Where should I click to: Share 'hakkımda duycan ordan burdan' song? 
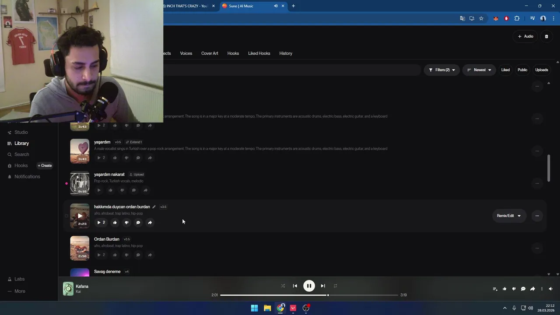pyautogui.click(x=150, y=223)
